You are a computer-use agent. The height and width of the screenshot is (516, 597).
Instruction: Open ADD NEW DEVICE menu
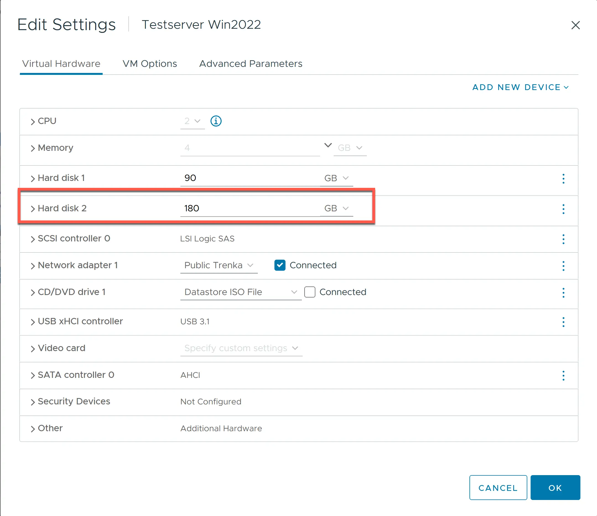click(520, 87)
